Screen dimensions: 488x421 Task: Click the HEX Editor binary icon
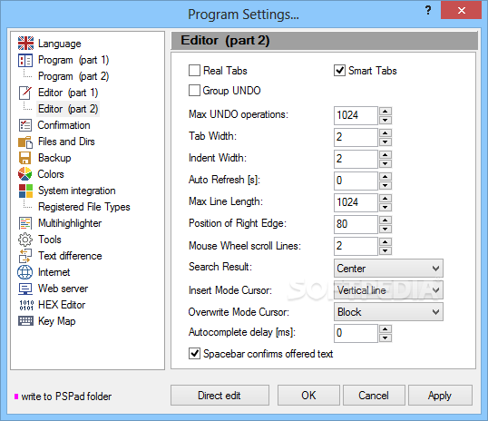(x=26, y=305)
